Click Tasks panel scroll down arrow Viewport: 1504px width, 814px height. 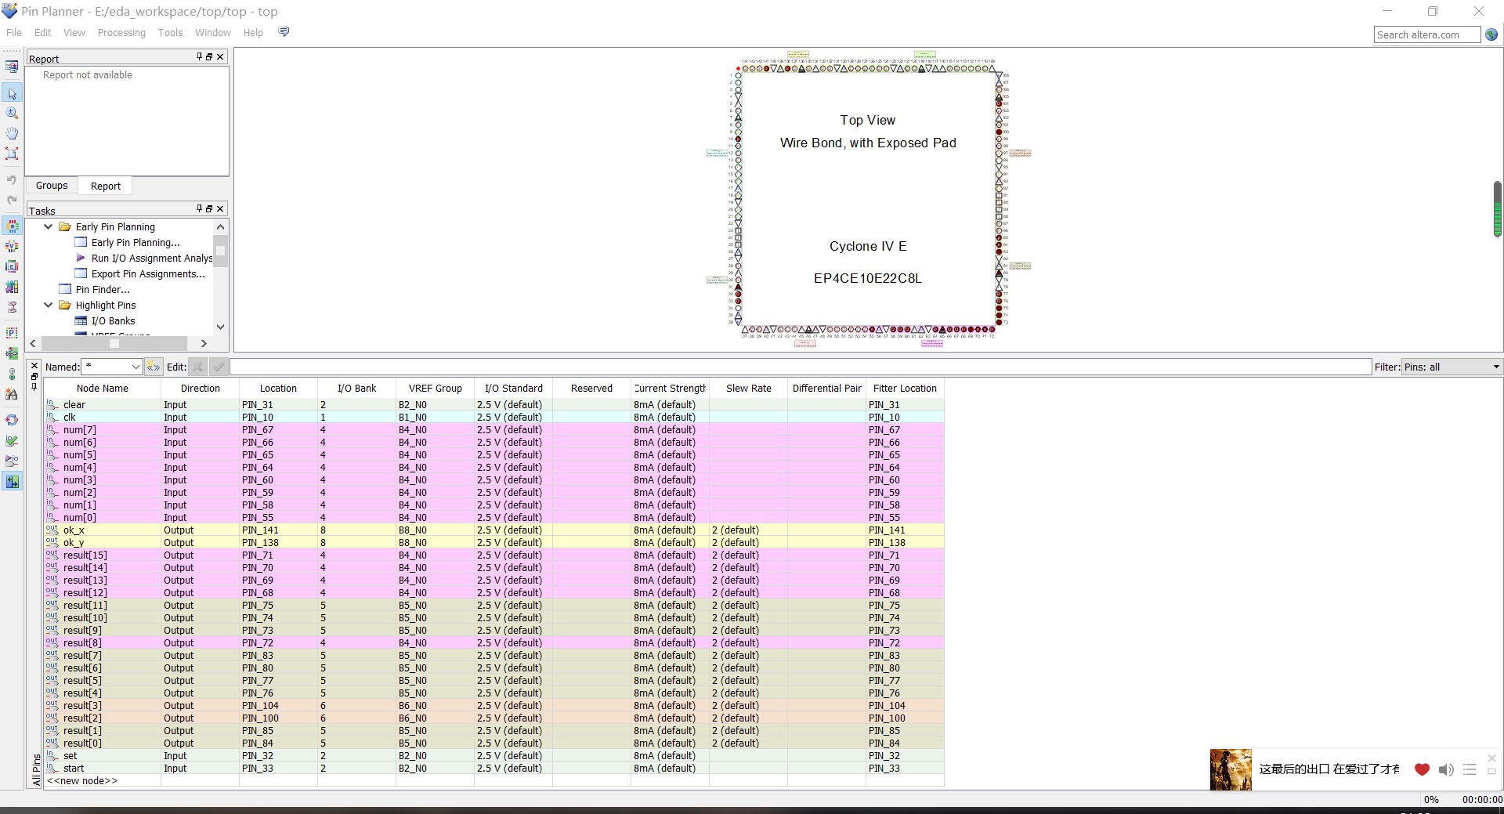point(220,327)
